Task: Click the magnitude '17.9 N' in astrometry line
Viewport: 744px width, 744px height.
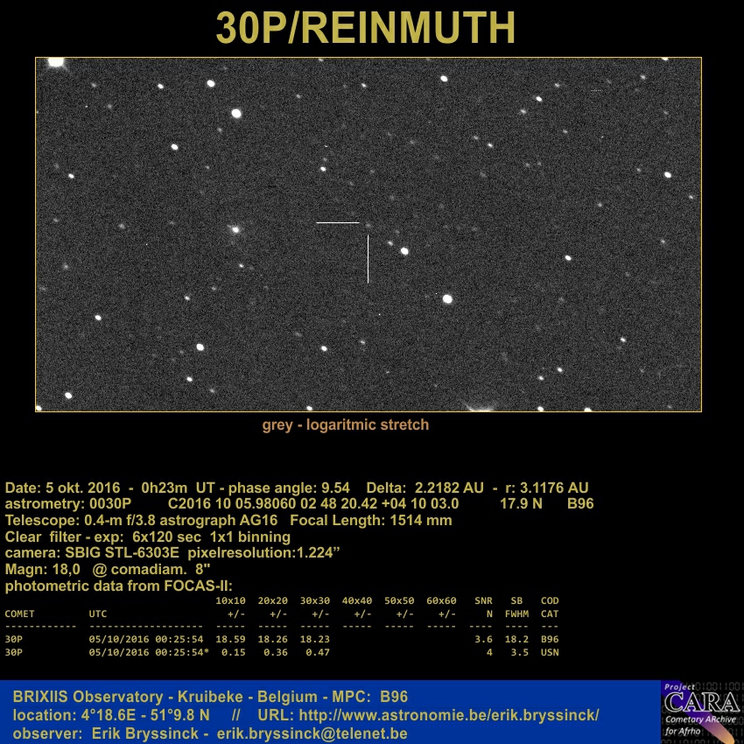Action: coord(521,503)
